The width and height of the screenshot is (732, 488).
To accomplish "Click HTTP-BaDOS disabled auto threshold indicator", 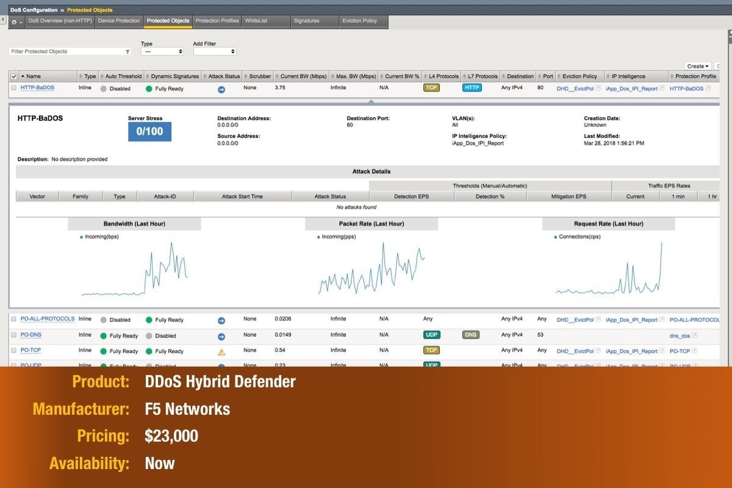I will (x=104, y=89).
